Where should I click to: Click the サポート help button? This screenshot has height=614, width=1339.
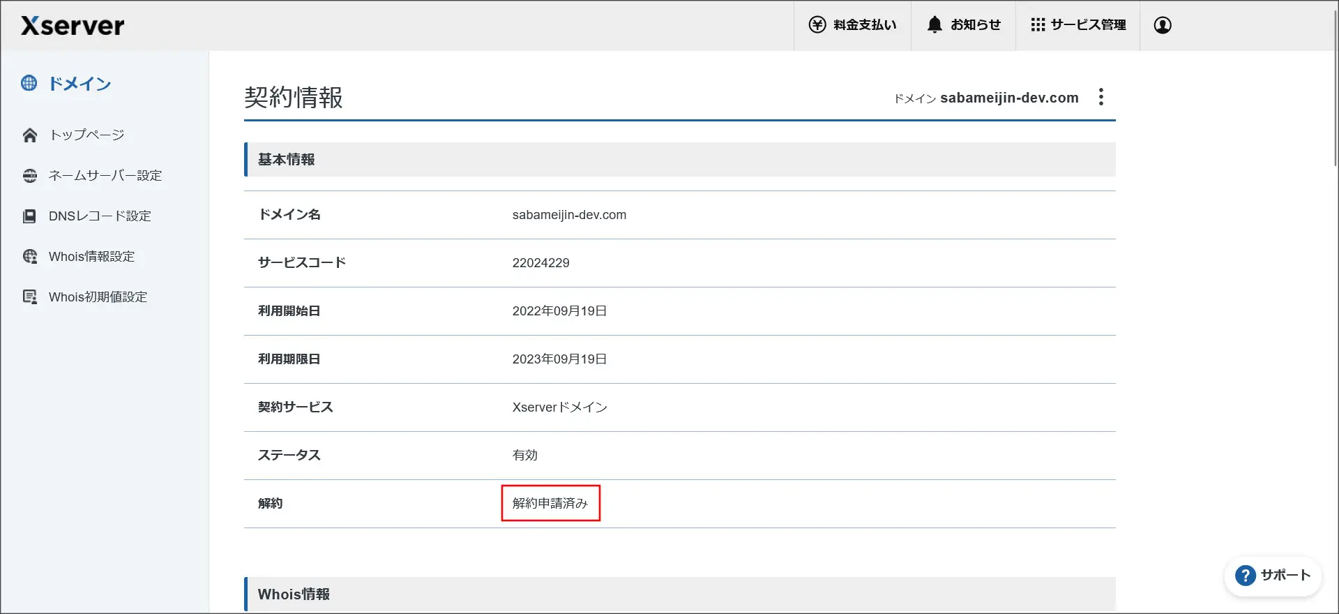1273,576
